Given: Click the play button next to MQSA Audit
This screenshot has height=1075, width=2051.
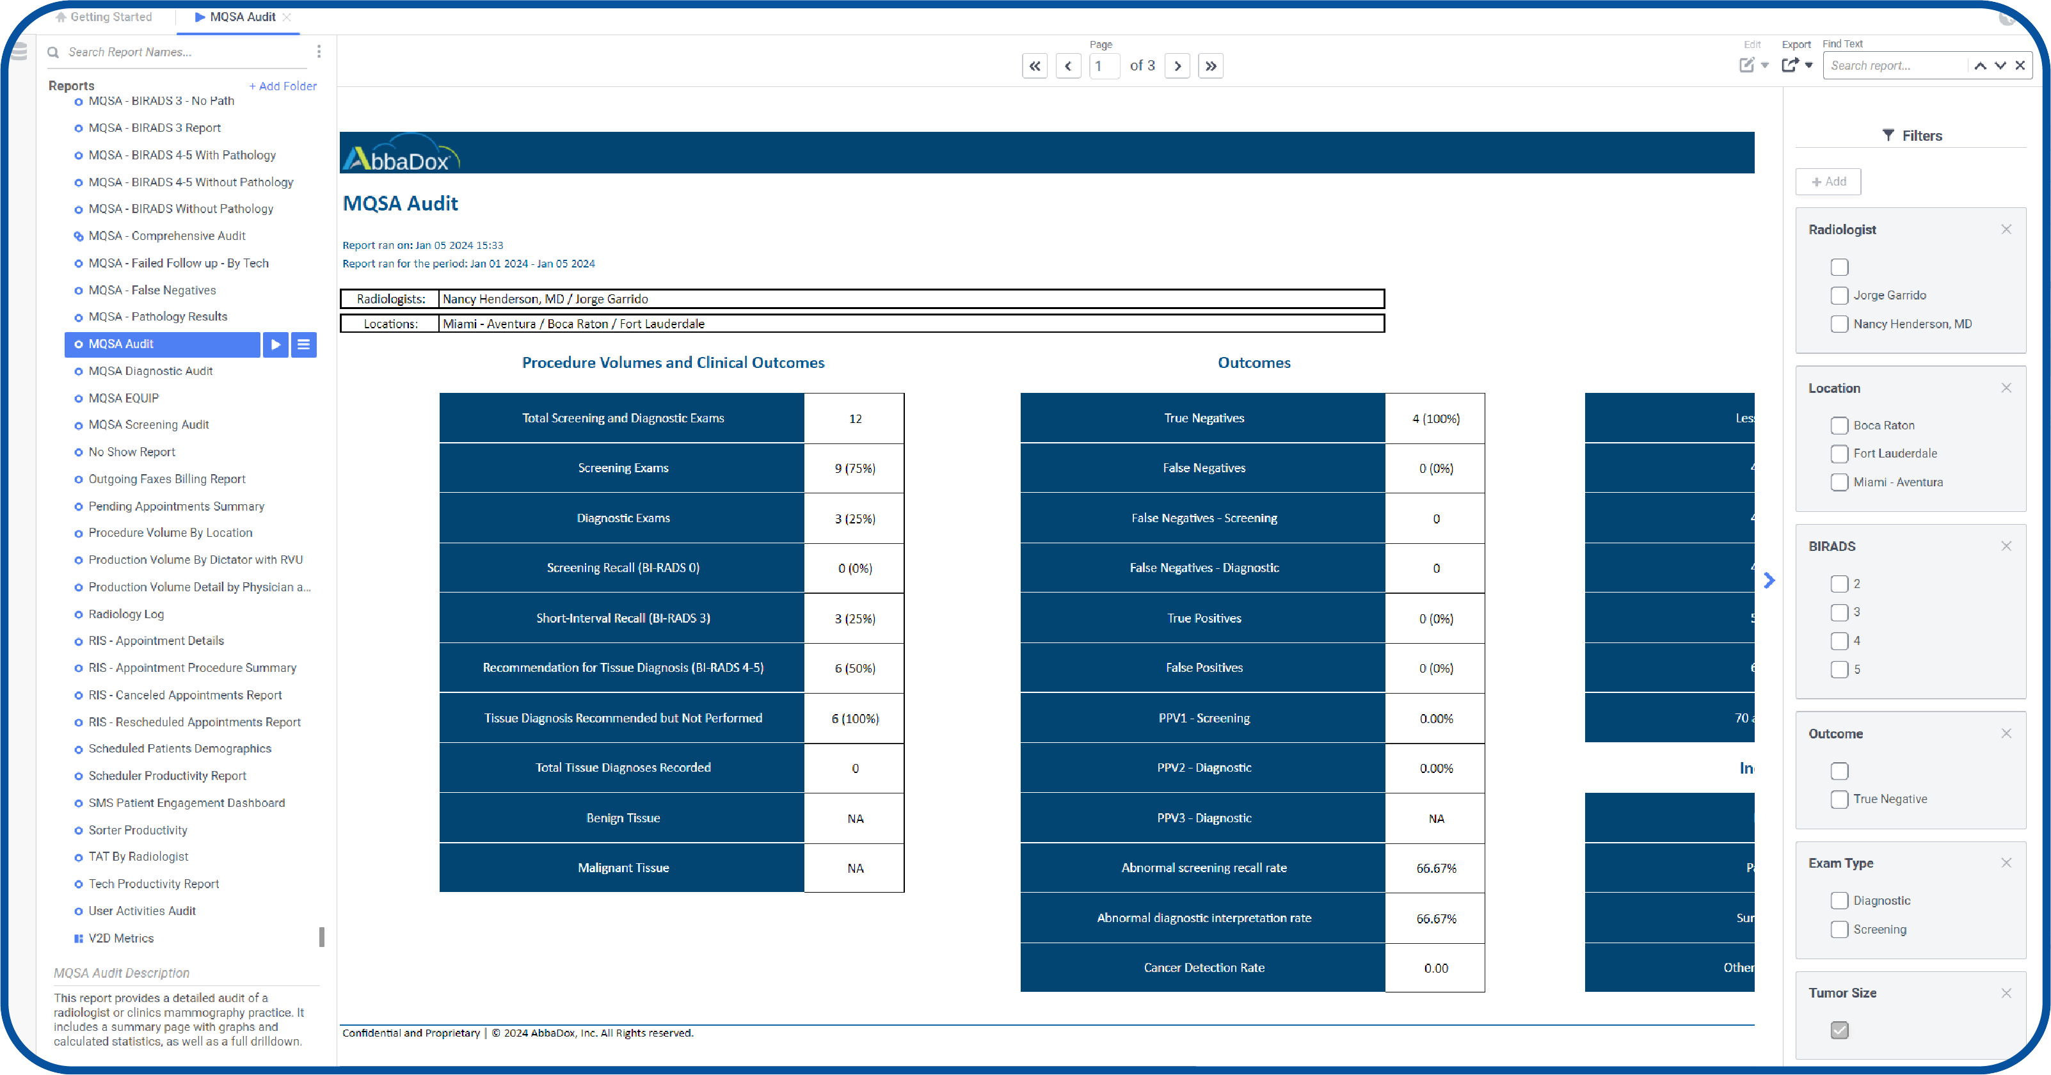Looking at the screenshot, I should point(276,344).
